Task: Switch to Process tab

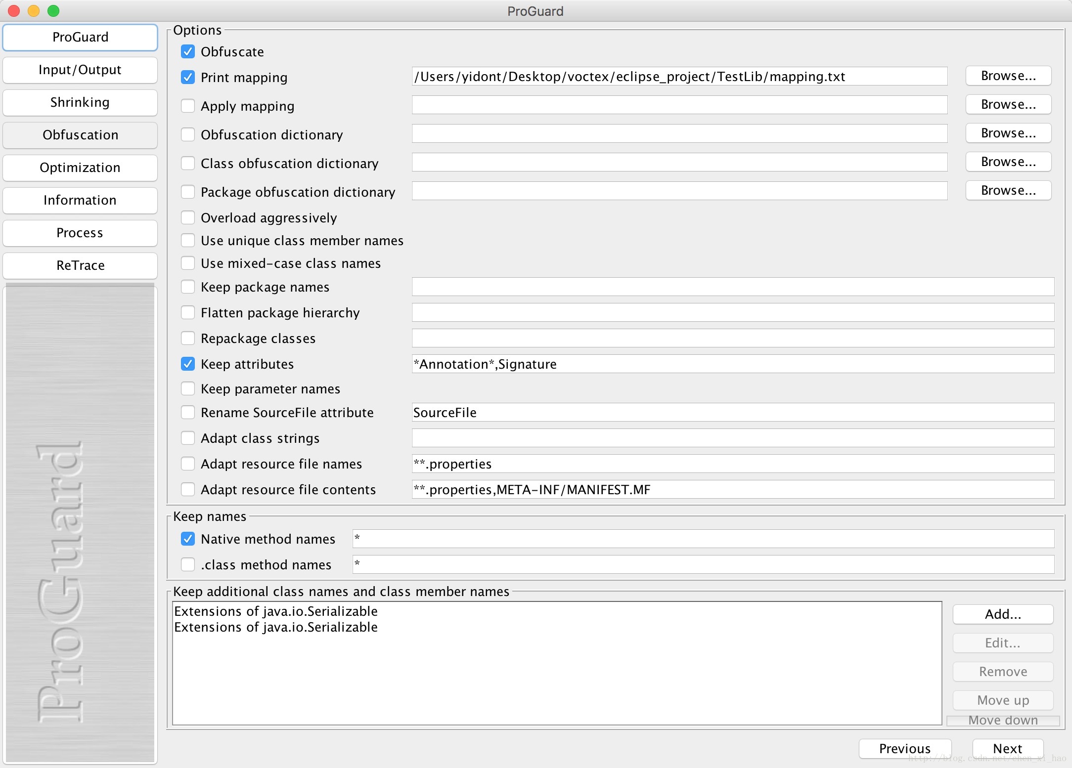Action: (x=80, y=233)
